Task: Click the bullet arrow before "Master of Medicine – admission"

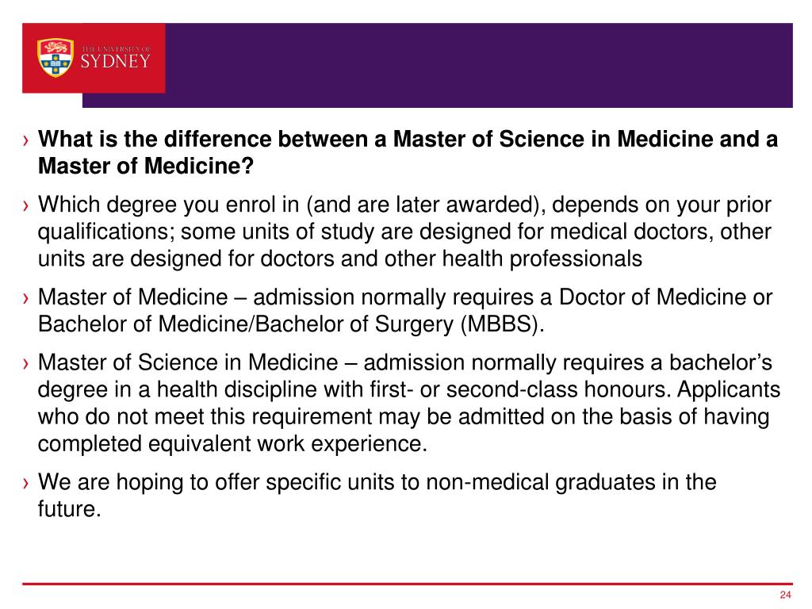Action: (x=26, y=299)
